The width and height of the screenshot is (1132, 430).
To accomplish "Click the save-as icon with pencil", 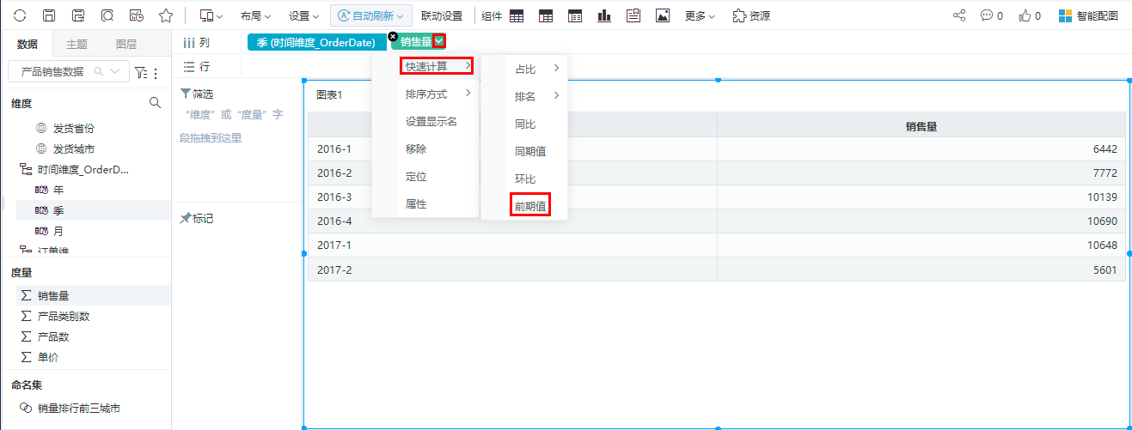I will point(78,15).
